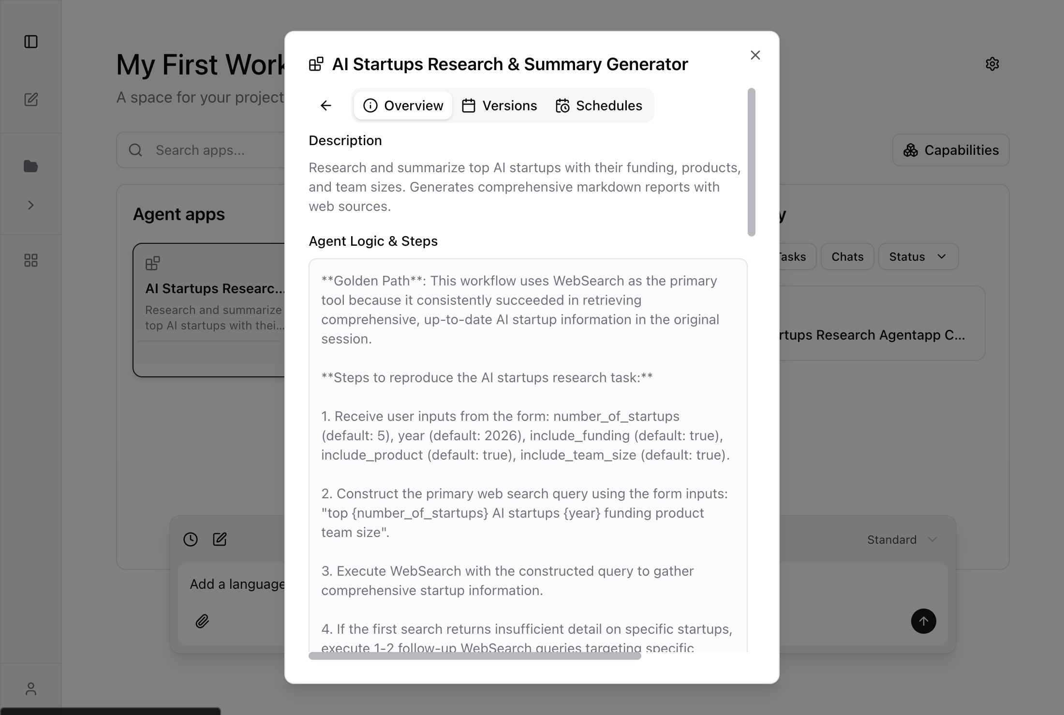Open the Schedules tab
The image size is (1064, 715).
tap(599, 105)
